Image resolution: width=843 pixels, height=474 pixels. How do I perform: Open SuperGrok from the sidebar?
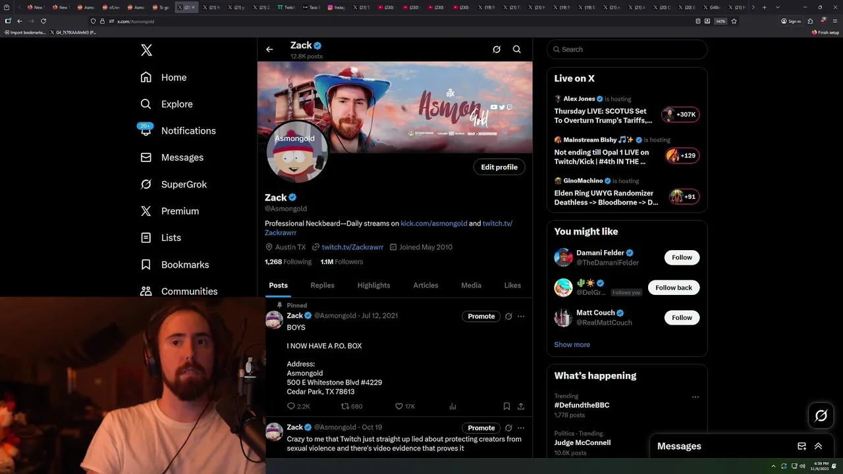pyautogui.click(x=173, y=184)
